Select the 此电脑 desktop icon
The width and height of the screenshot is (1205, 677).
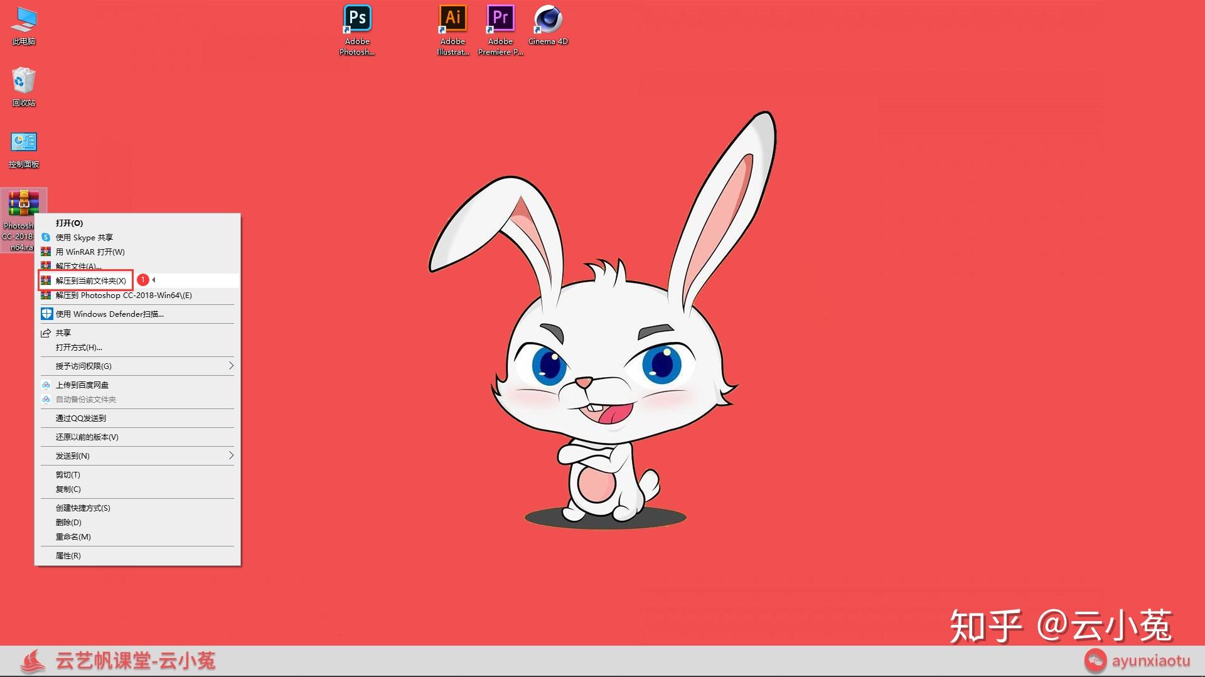pyautogui.click(x=24, y=26)
